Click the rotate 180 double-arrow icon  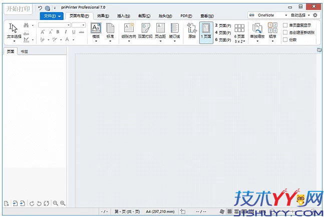[x=46, y=203]
